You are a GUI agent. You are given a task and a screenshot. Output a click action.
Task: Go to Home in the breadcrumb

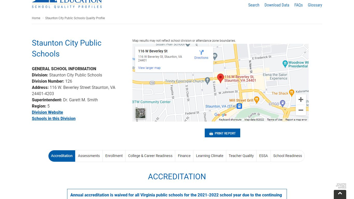36,18
